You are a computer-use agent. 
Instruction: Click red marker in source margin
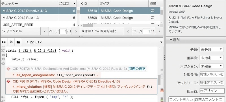tap(162, 91)
